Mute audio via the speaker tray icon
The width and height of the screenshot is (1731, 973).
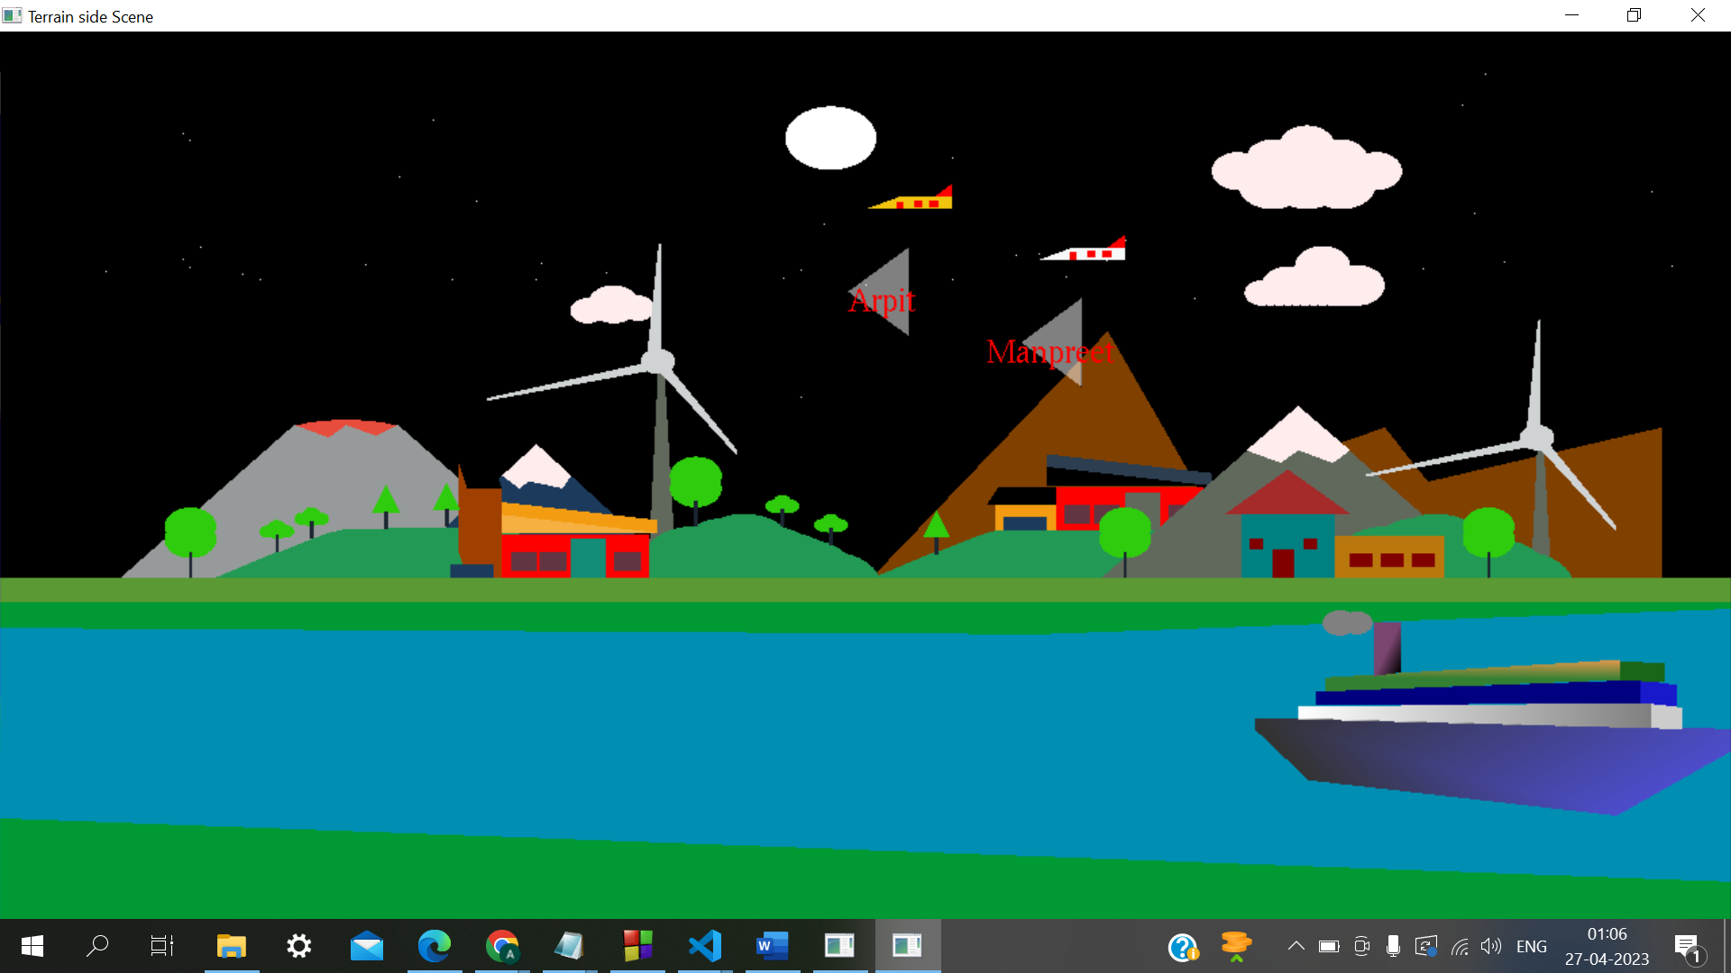(x=1491, y=946)
